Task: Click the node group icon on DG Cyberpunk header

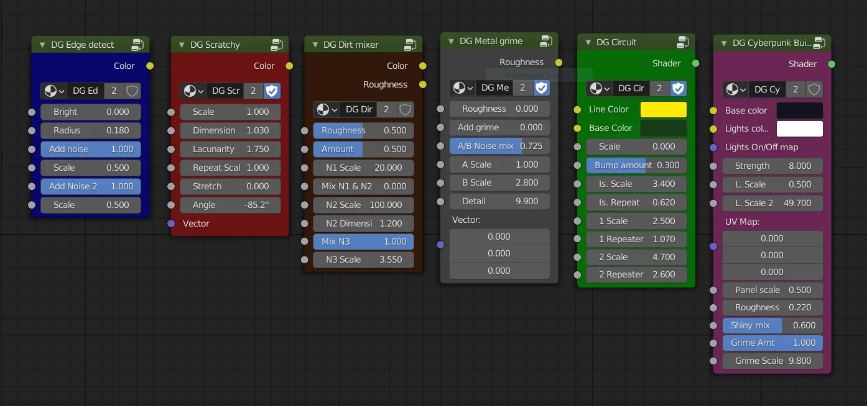Action: (x=820, y=43)
